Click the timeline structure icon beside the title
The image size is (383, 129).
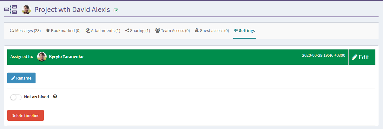point(10,10)
